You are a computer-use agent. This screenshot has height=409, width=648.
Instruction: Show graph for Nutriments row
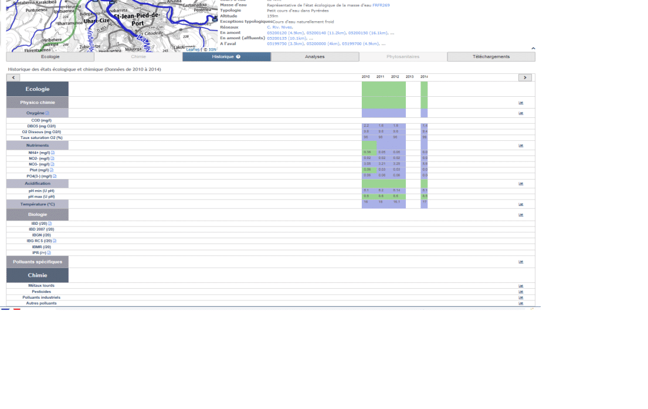click(x=521, y=145)
